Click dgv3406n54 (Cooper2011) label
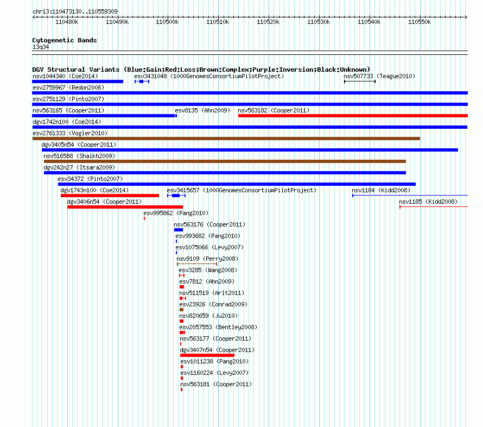Image resolution: width=483 pixels, height=427 pixels. click(x=104, y=202)
